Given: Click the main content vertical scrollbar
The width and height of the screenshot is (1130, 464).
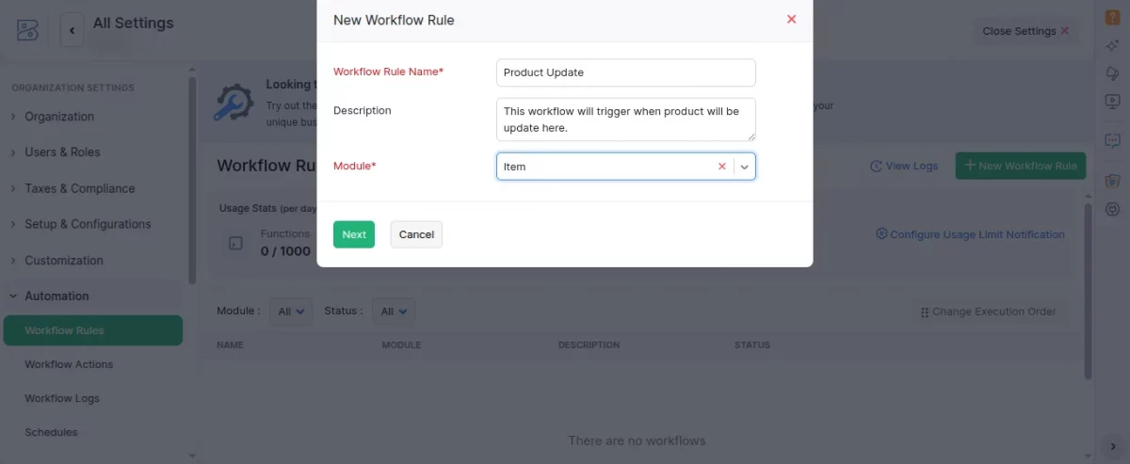Looking at the screenshot, I should coord(1088,291).
